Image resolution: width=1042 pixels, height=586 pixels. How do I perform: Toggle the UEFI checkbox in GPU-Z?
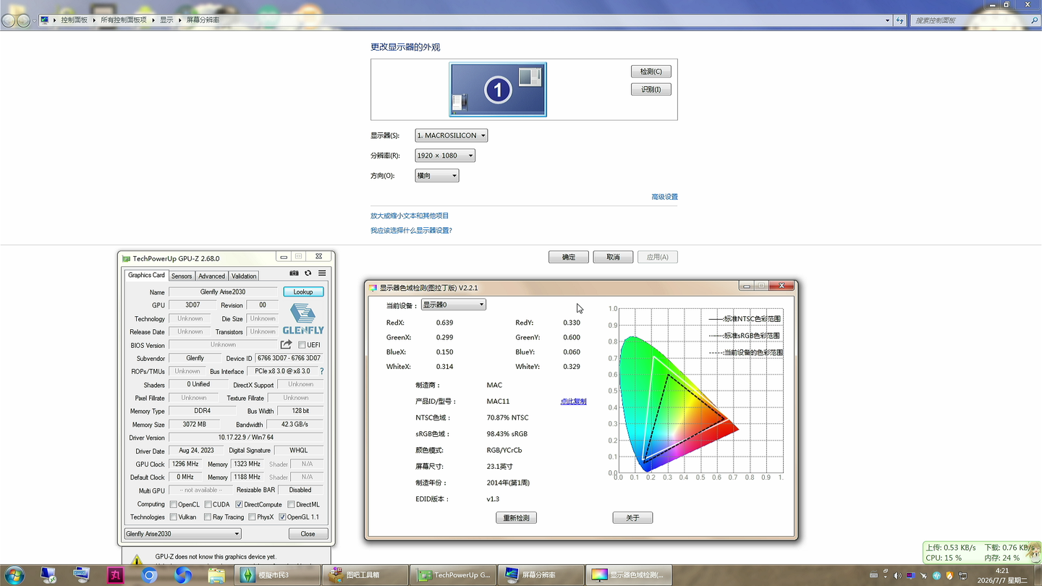[302, 345]
